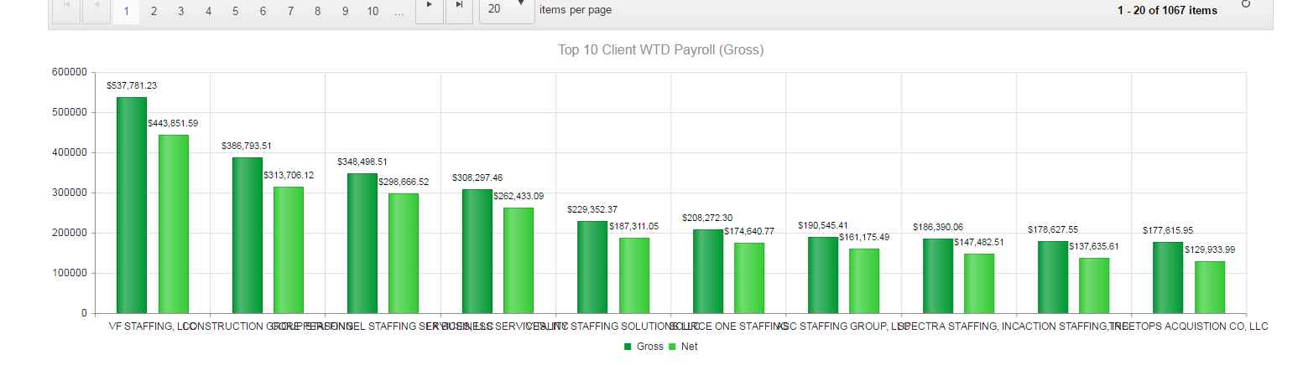Screen dimensions: 1303x365
Task: Select page 7 in the pager
Action: pos(290,11)
